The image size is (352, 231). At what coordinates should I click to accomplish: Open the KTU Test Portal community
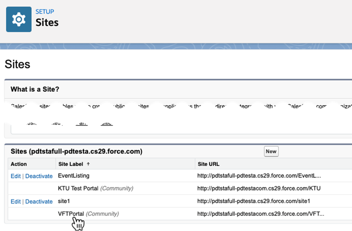point(78,188)
